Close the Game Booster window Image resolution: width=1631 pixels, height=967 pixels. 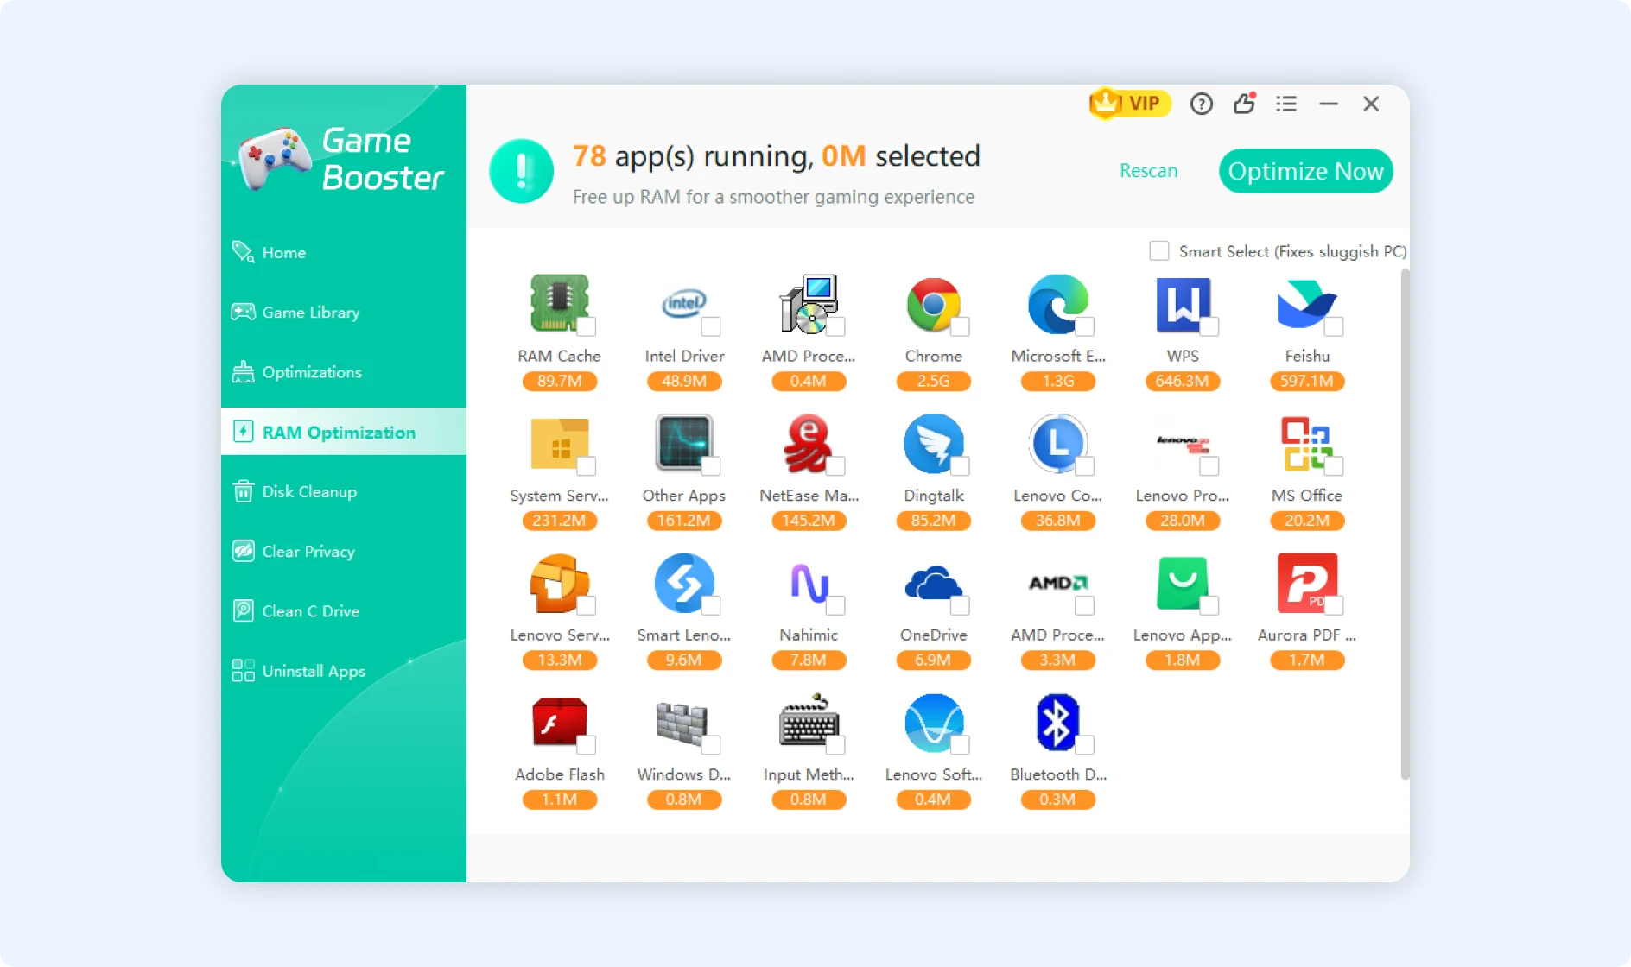(x=1371, y=104)
